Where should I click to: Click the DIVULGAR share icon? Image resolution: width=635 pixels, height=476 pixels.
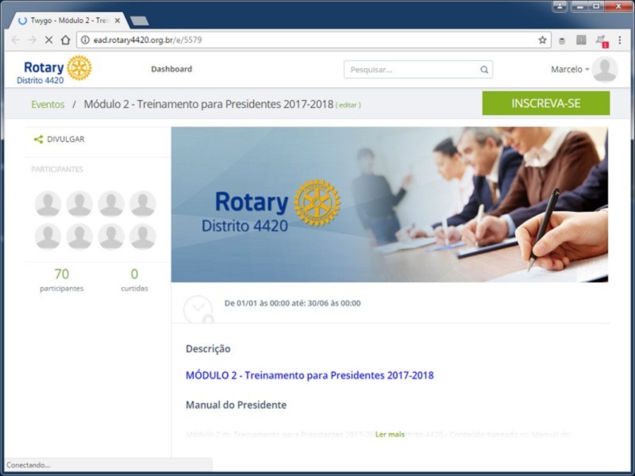point(38,139)
